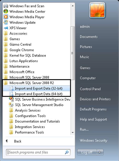119x161 pixels.
Task: Click the Integration Services folder icon
Action: click(x=11, y=127)
